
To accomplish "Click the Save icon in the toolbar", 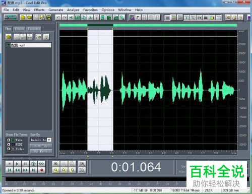I will pyautogui.click(x=36, y=17).
